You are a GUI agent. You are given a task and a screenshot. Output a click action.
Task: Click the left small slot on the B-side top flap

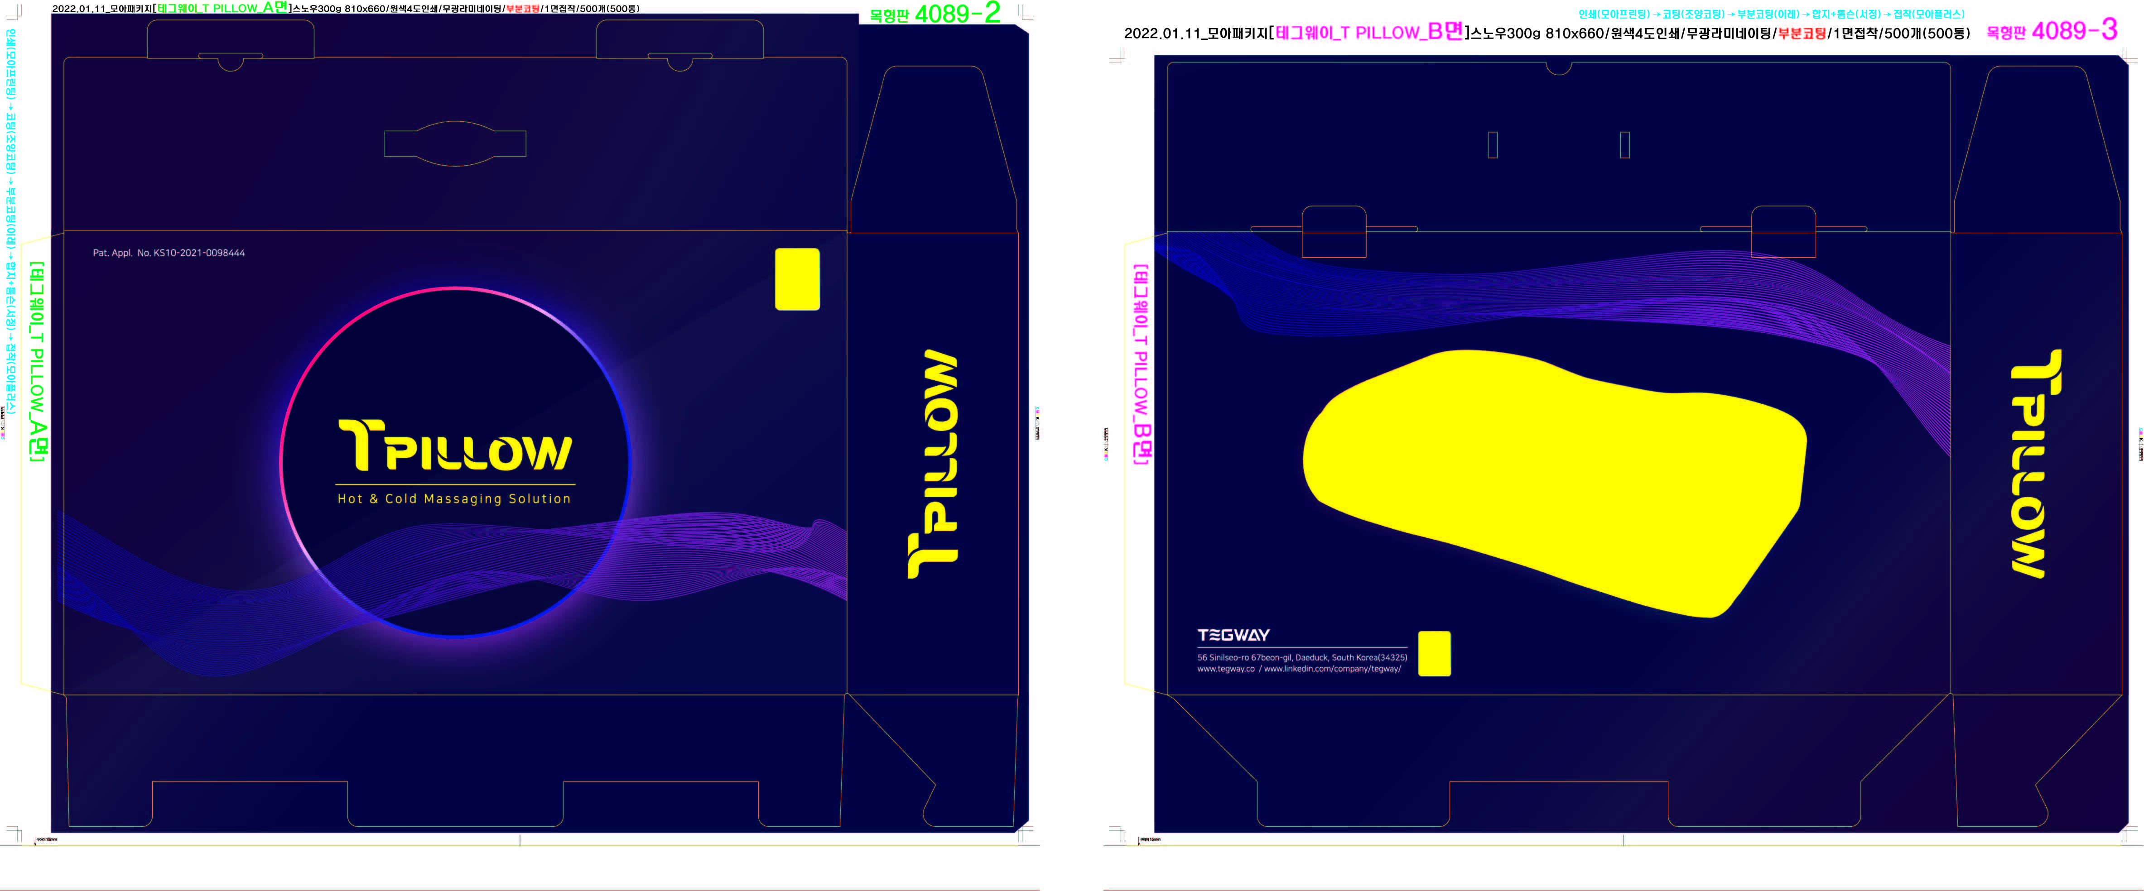[x=1492, y=145]
